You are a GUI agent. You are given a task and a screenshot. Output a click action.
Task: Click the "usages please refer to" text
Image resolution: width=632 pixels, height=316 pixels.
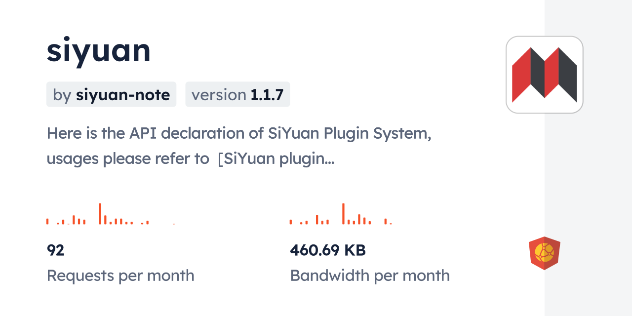point(128,159)
